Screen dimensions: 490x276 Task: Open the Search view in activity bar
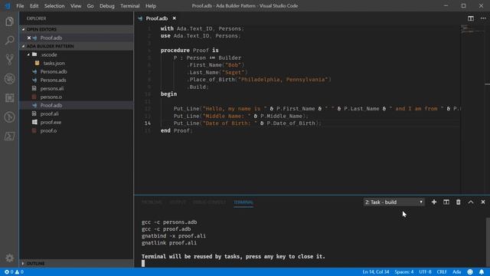coord(9,41)
